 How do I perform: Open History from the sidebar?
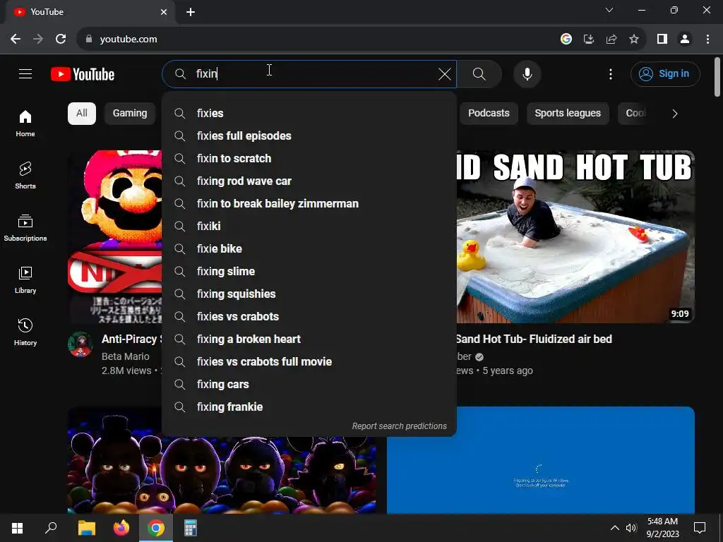pos(25,332)
